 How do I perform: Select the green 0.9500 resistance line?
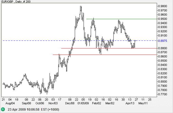coord(121,19)
